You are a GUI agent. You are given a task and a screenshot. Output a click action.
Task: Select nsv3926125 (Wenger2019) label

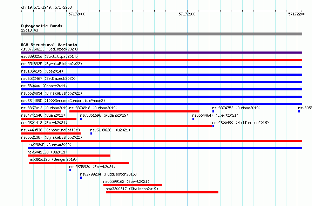[53, 159]
